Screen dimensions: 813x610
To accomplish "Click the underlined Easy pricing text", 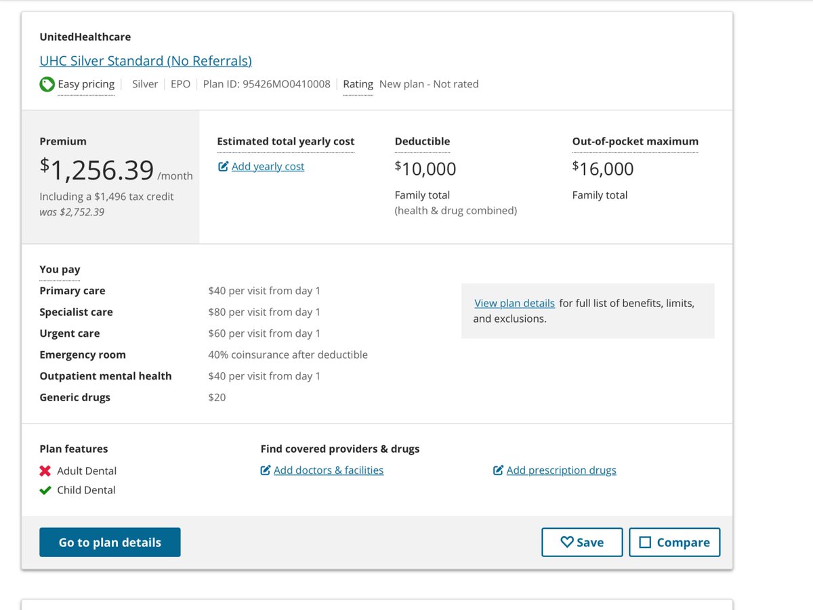I will [86, 84].
